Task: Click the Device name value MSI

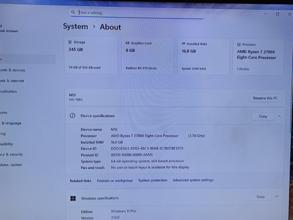Action: tap(114, 129)
